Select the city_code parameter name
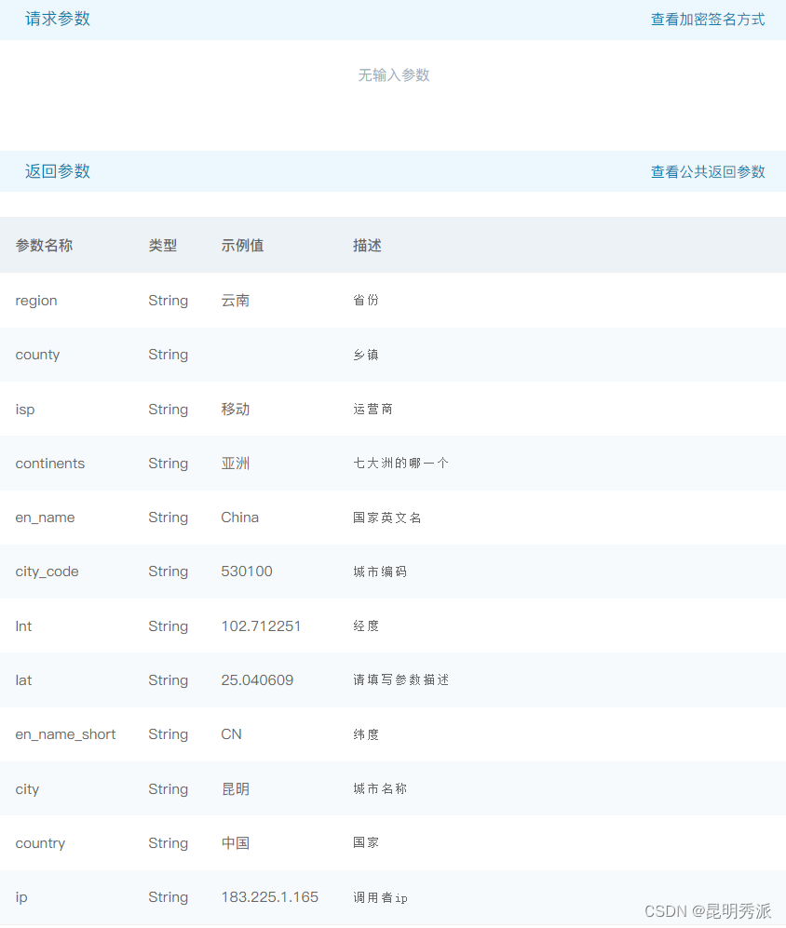Screen dimensions: 786x928 pyautogui.click(x=47, y=572)
